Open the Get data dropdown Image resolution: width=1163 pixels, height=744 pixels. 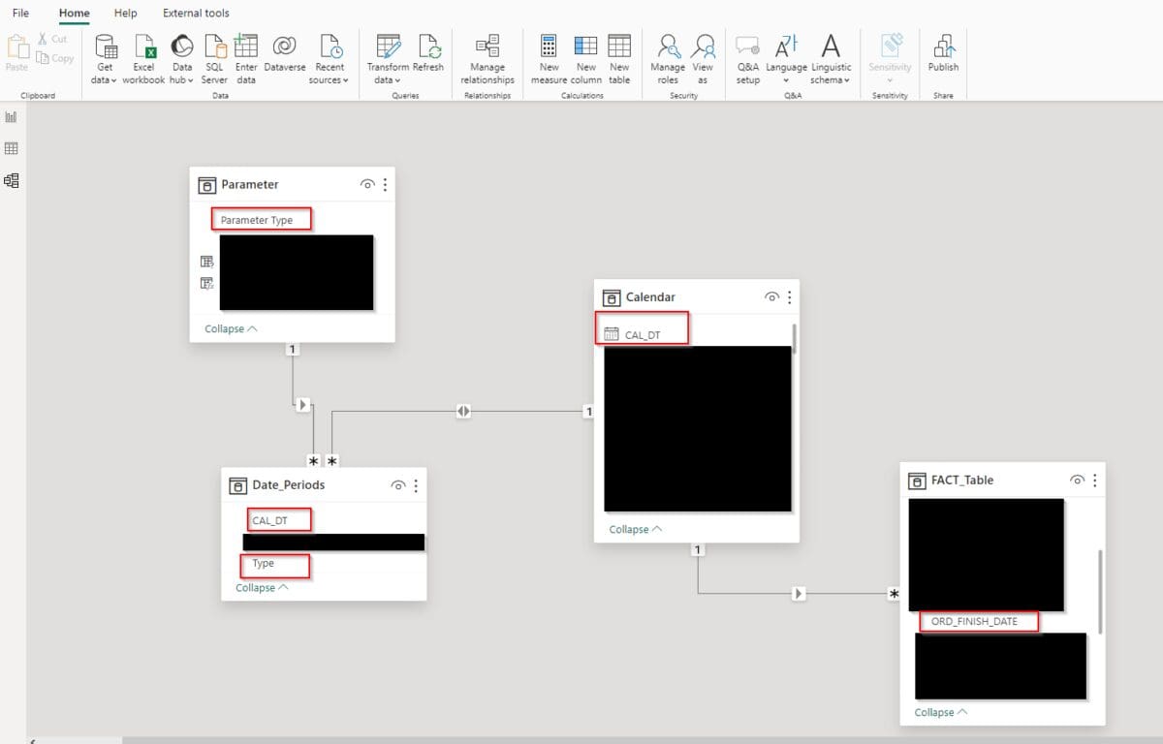[x=103, y=56]
